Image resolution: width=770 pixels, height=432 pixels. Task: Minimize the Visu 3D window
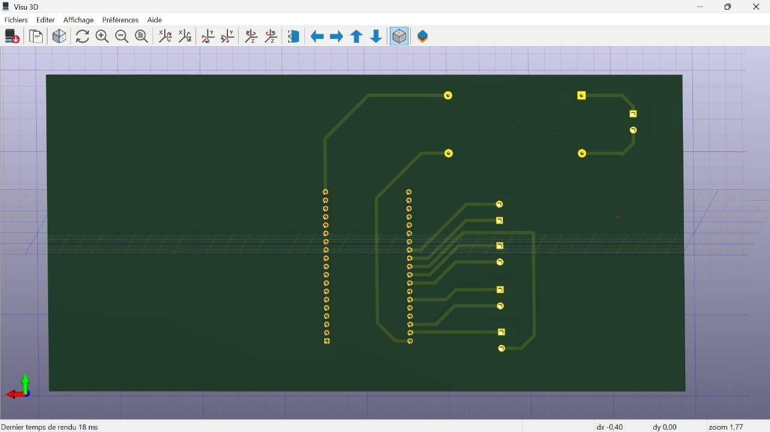click(x=700, y=7)
